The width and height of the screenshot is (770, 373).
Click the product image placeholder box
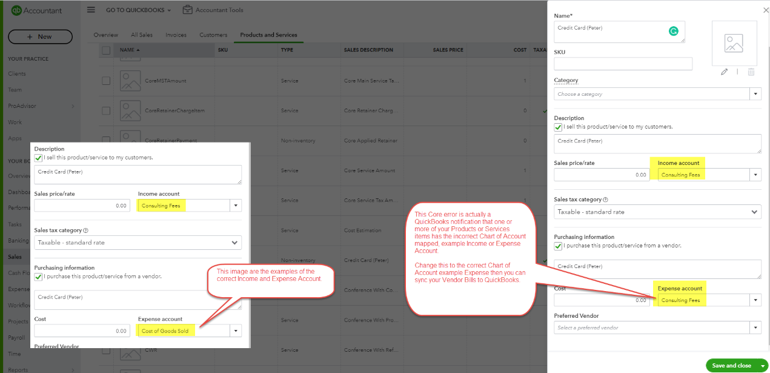(x=734, y=44)
